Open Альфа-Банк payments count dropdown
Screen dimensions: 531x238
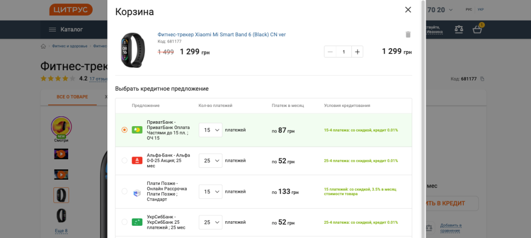(x=211, y=160)
